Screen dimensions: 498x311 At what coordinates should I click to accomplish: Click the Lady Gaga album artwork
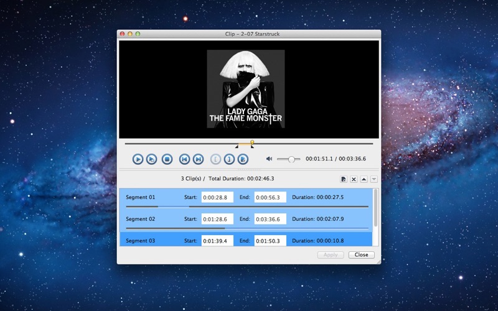pos(246,89)
